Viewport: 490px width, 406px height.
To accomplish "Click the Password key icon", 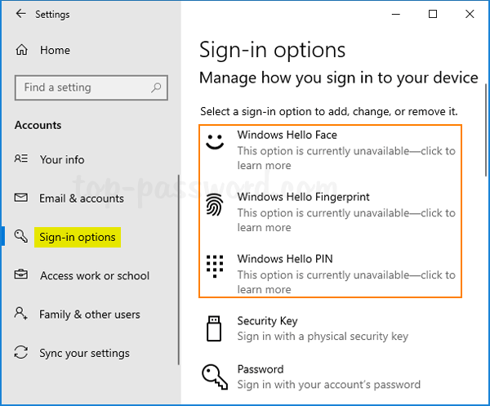I will 214,376.
